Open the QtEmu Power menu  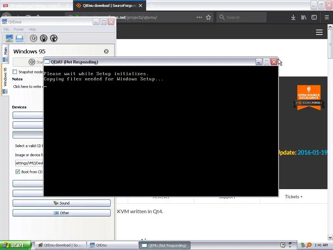(19, 29)
